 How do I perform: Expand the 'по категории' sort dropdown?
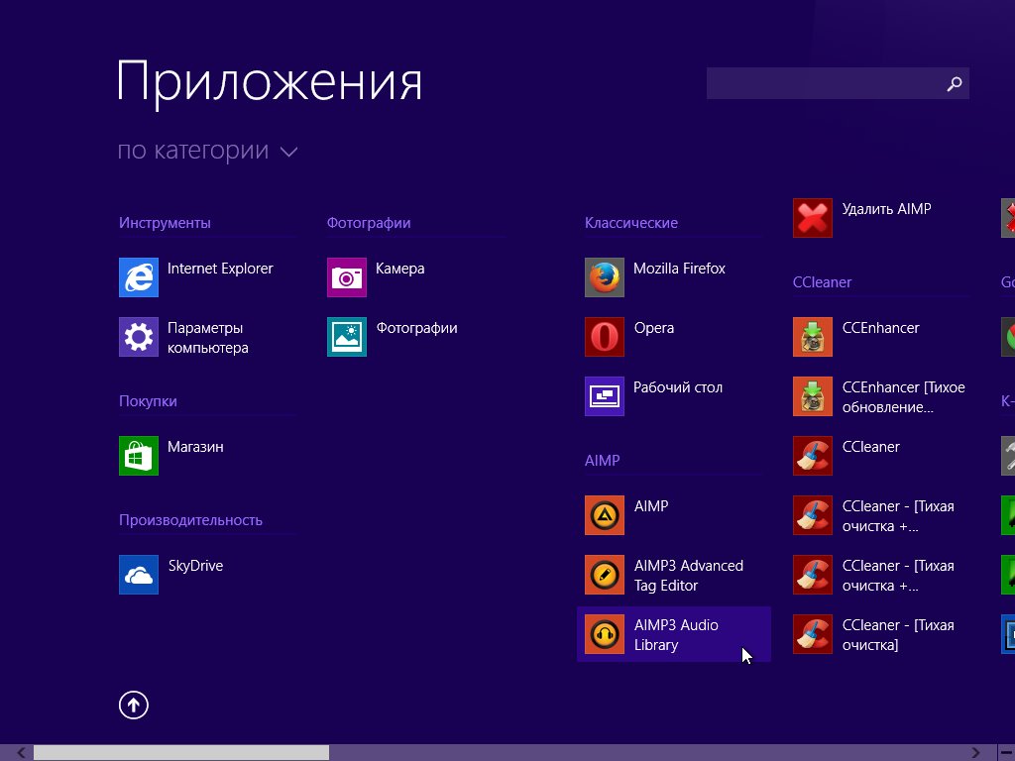tap(207, 151)
